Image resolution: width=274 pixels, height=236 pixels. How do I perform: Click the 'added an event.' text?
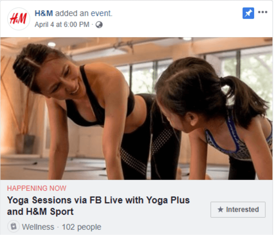click(x=84, y=13)
